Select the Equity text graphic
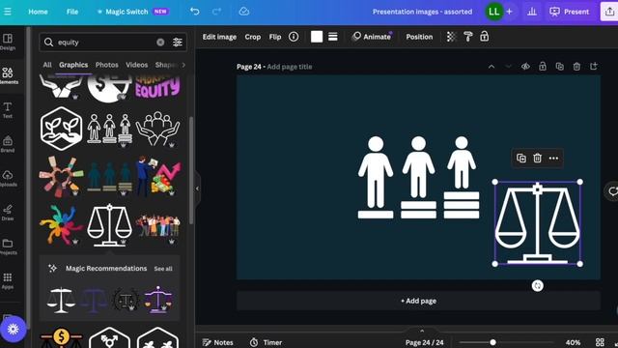The width and height of the screenshot is (618, 348). click(x=157, y=86)
